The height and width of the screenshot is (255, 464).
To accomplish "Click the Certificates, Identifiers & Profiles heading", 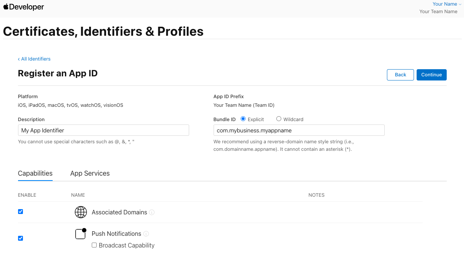I will point(103,32).
